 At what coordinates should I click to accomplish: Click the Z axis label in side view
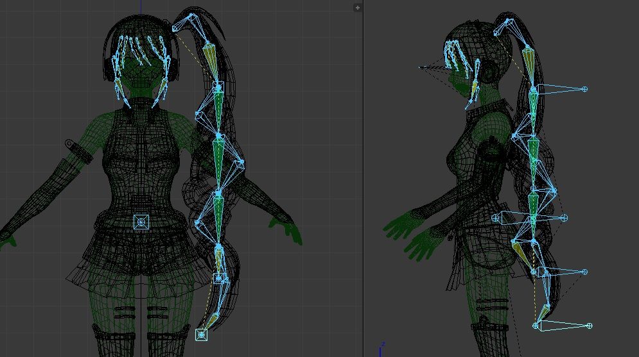coord(383,344)
